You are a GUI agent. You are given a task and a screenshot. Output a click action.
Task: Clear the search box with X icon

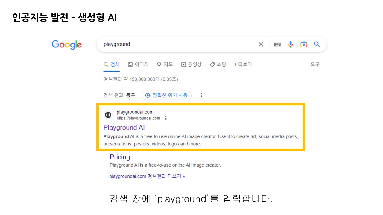[261, 44]
